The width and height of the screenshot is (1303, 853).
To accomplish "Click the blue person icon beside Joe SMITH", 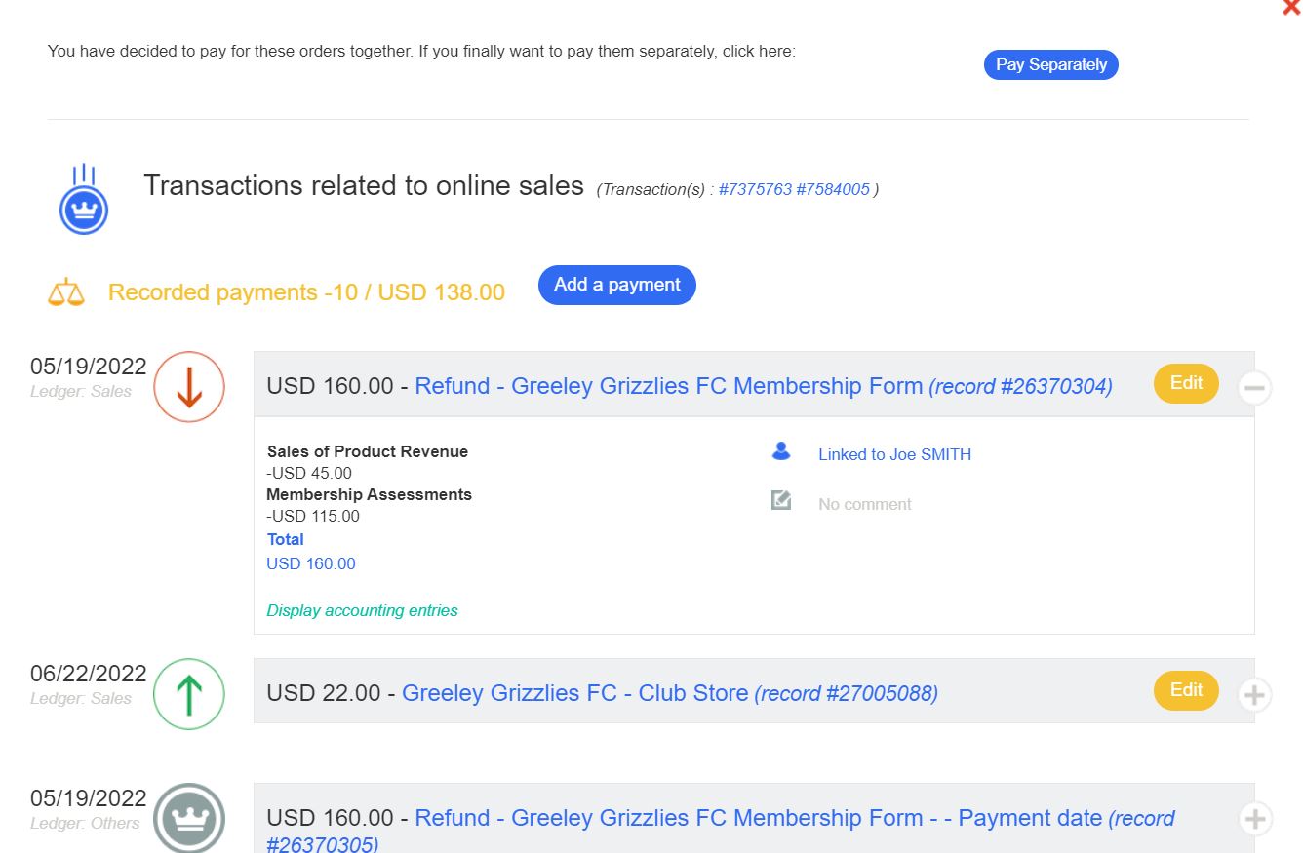I will click(x=780, y=451).
